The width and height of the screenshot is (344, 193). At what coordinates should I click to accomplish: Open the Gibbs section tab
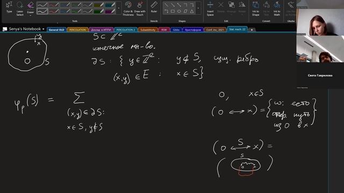176,30
